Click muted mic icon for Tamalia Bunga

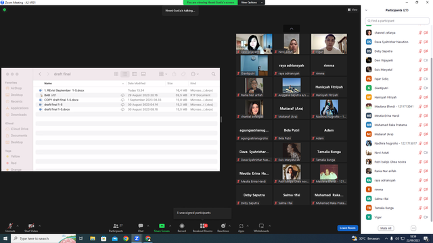420,208
